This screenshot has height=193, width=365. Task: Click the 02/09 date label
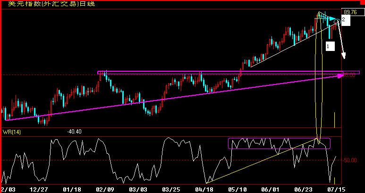105,190
